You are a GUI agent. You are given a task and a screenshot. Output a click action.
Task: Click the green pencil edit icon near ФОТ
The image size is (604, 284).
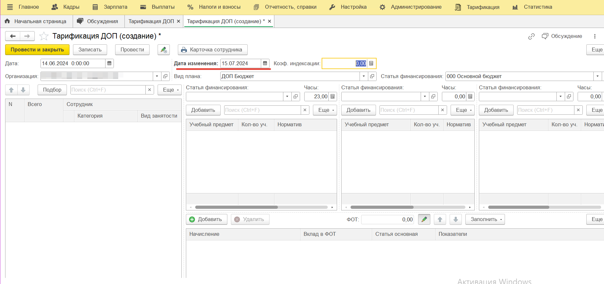[424, 219]
